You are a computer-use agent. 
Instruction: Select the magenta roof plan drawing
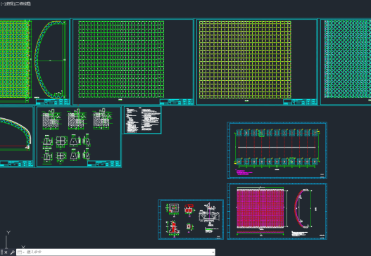260,208
